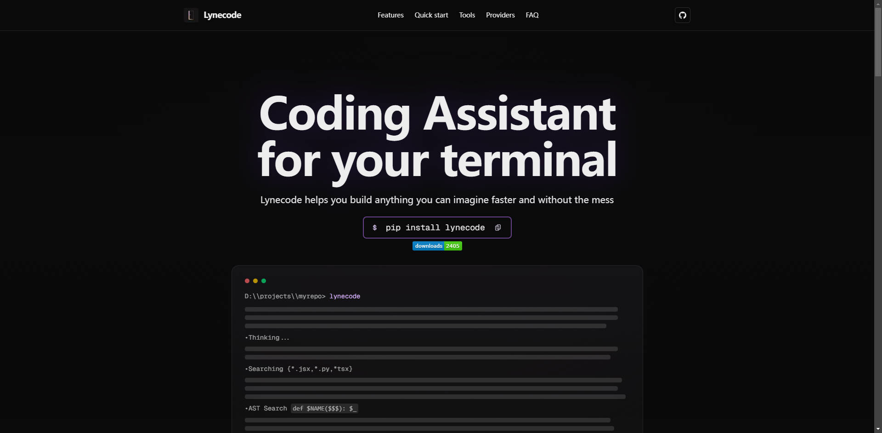This screenshot has width=882, height=433.
Task: Click the Lynecode brand name
Action: [222, 15]
